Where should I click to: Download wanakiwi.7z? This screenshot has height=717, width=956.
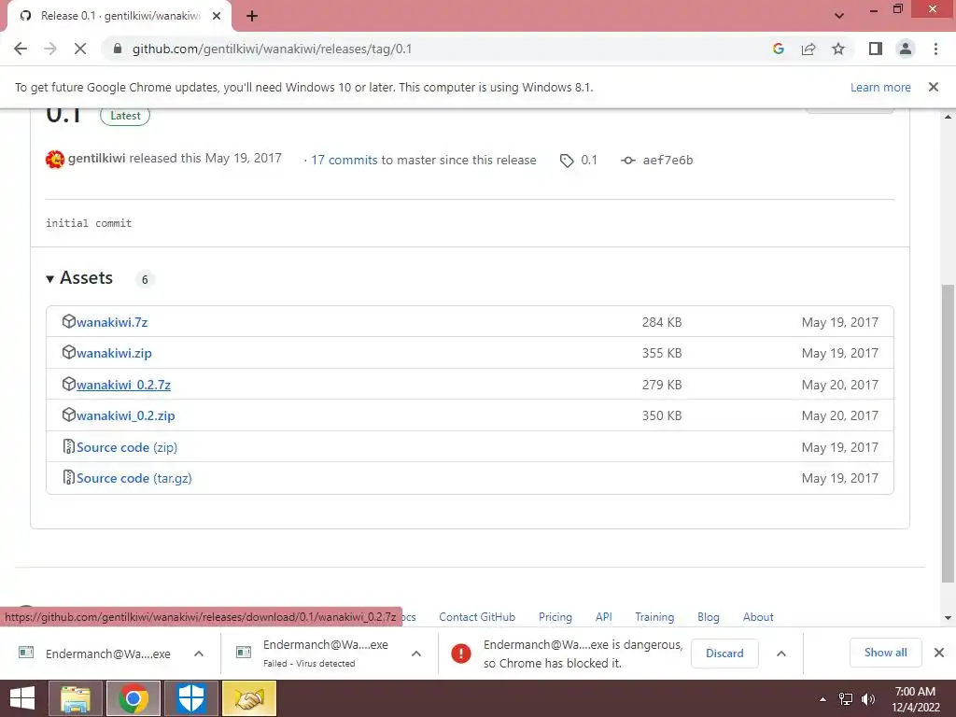coord(112,322)
